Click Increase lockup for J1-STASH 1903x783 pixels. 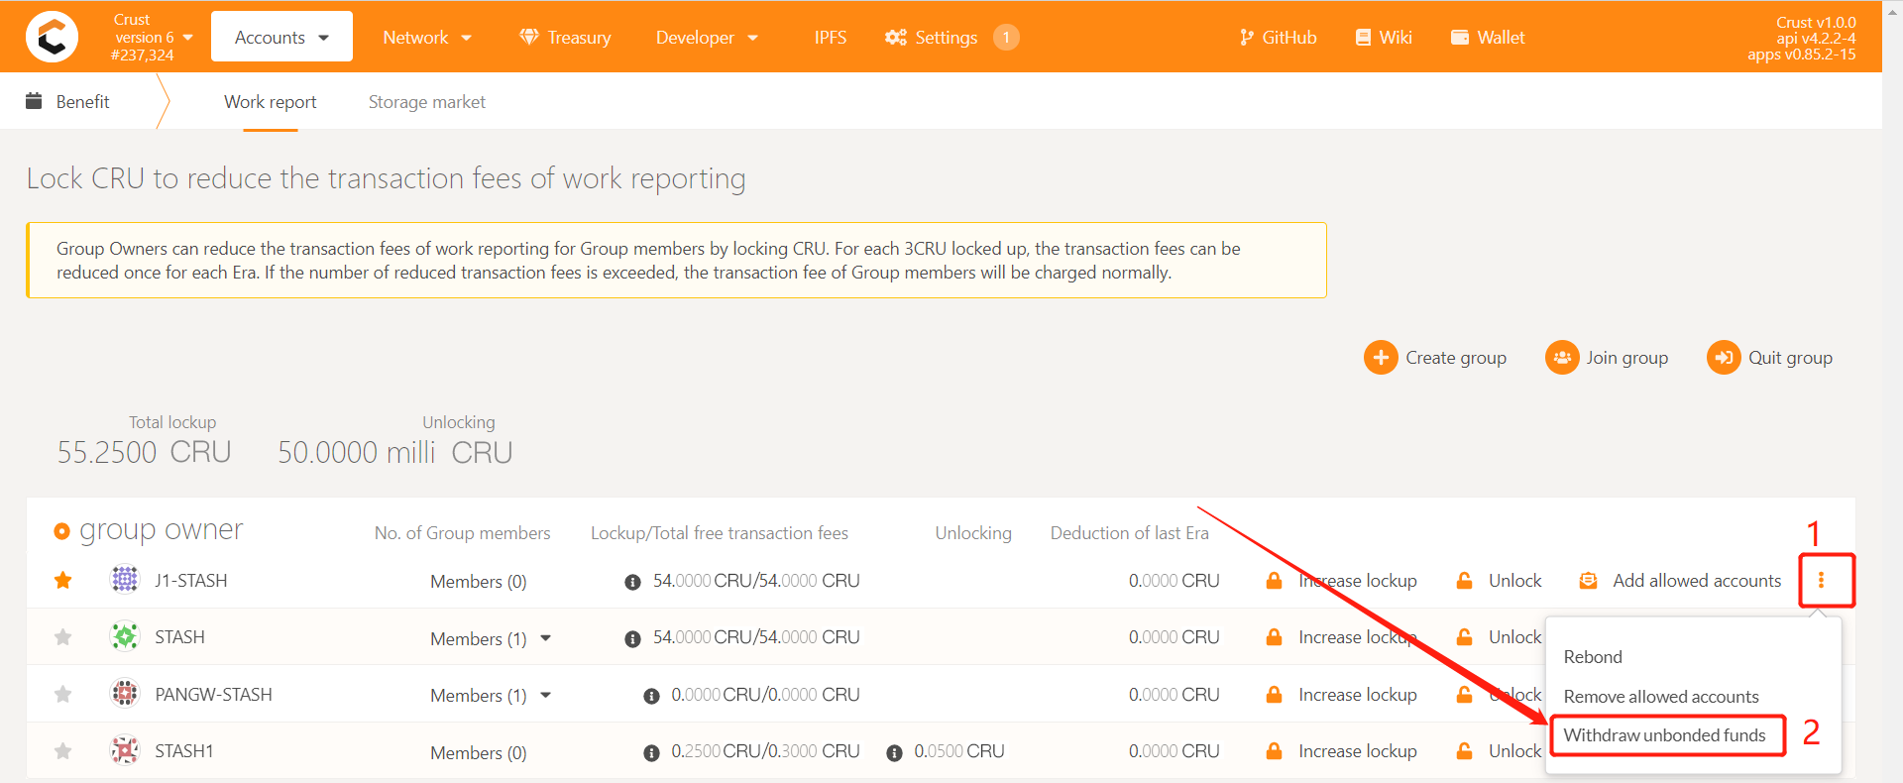click(x=1341, y=581)
